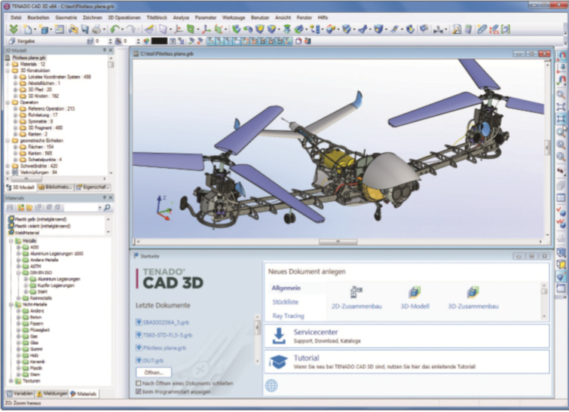Open dropdown arrow next to undo icon
569x412 pixels.
click(122, 29)
